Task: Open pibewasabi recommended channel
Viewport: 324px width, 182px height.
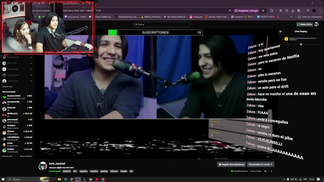Action: click(x=17, y=121)
